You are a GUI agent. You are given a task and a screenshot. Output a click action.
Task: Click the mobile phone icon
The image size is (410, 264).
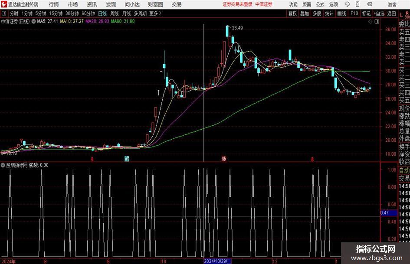coord(358,4)
